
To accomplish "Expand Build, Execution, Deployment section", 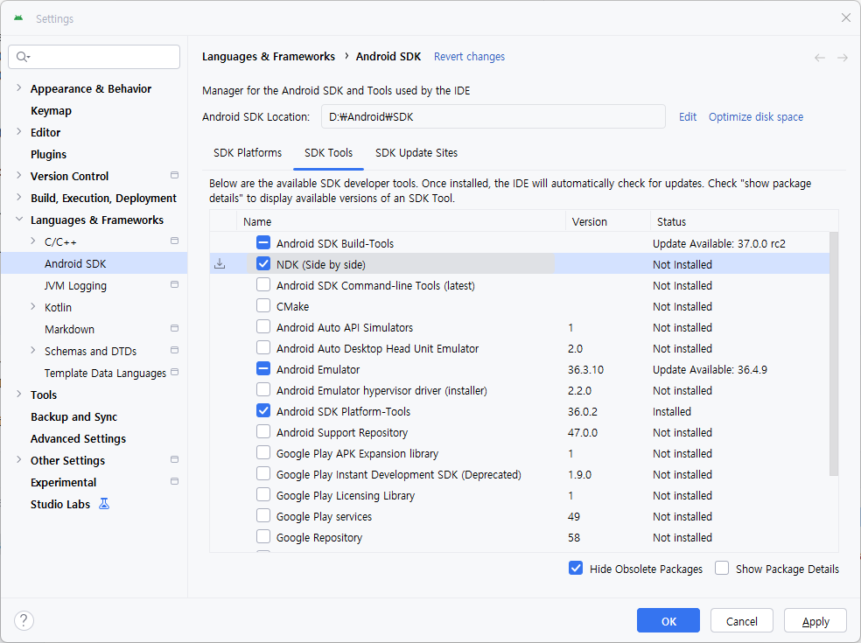I will click(19, 197).
